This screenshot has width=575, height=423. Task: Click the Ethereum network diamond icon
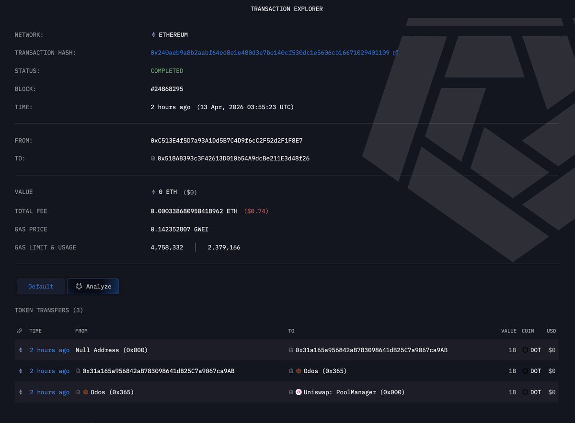pyautogui.click(x=153, y=35)
